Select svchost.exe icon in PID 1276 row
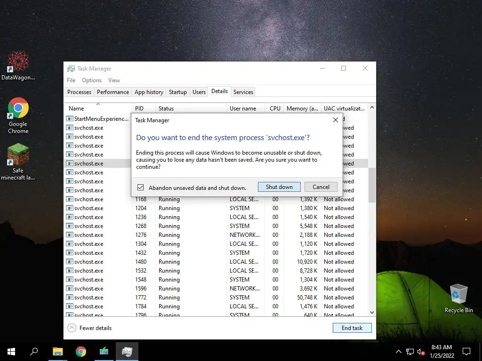The width and height of the screenshot is (482, 361). [x=70, y=235]
